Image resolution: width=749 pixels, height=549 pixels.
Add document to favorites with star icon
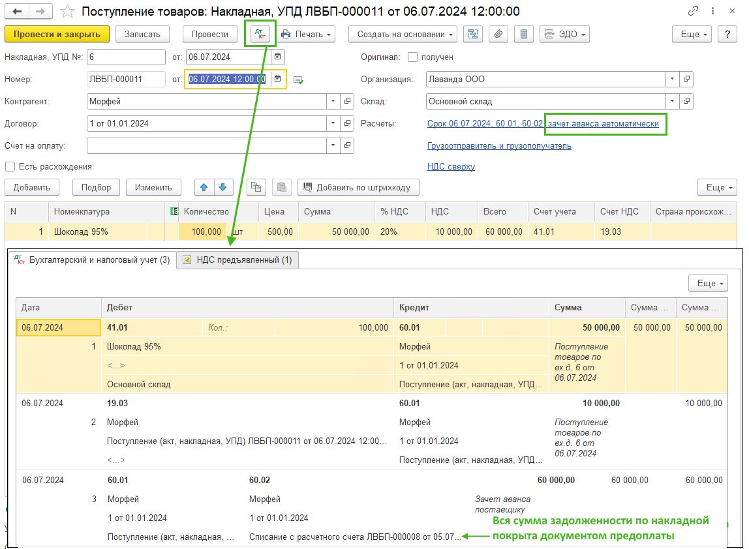pyautogui.click(x=67, y=12)
